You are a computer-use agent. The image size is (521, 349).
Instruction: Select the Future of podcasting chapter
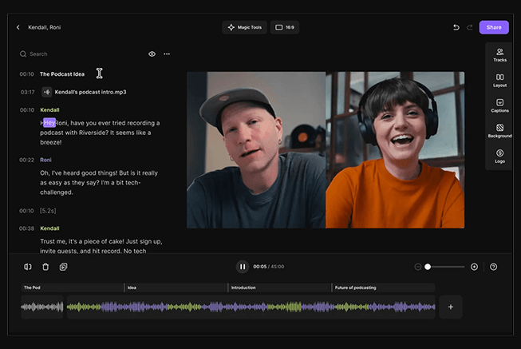[x=383, y=288]
